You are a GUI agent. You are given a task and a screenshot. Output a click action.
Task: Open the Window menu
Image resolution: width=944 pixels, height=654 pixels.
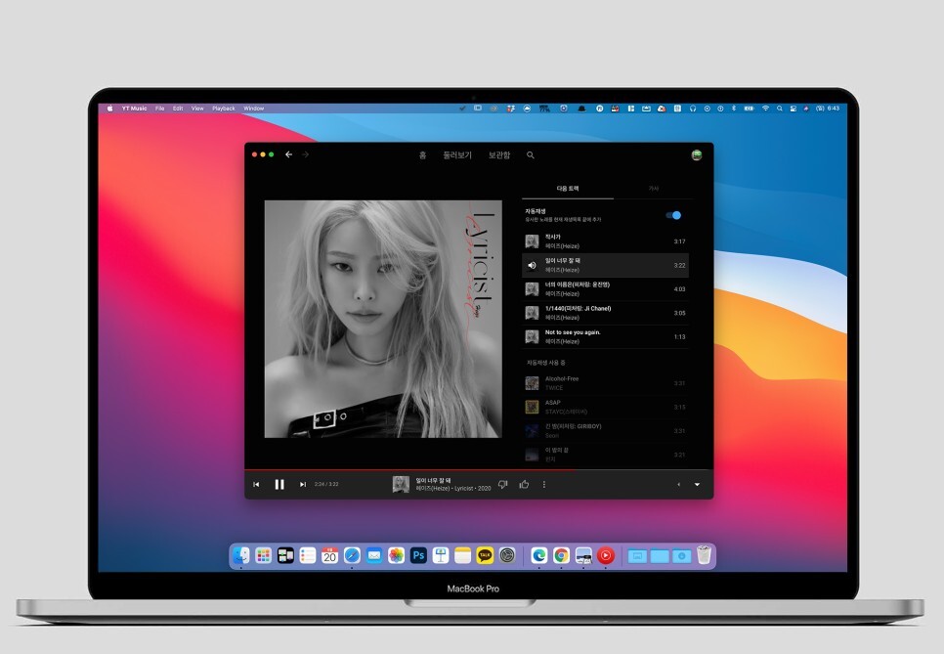tap(253, 109)
